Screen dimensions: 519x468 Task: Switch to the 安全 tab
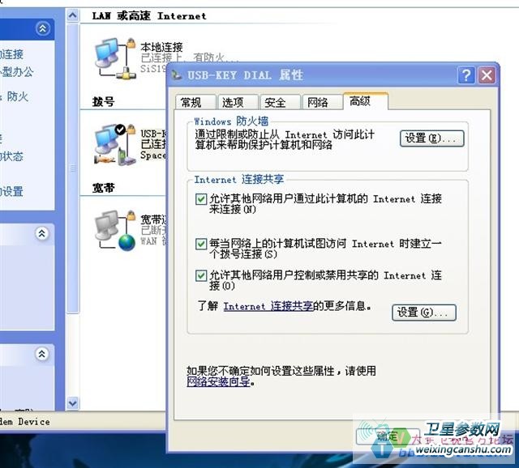click(280, 102)
